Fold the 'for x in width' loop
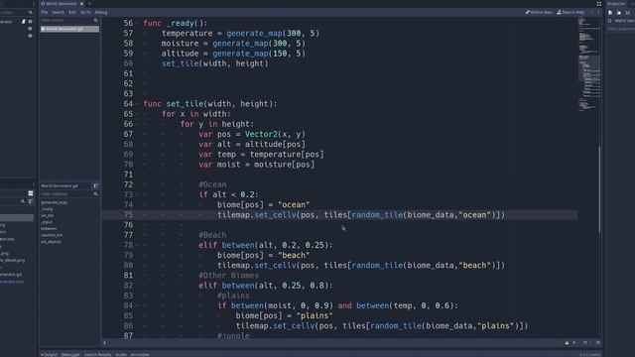This screenshot has width=635, height=357. coord(138,114)
